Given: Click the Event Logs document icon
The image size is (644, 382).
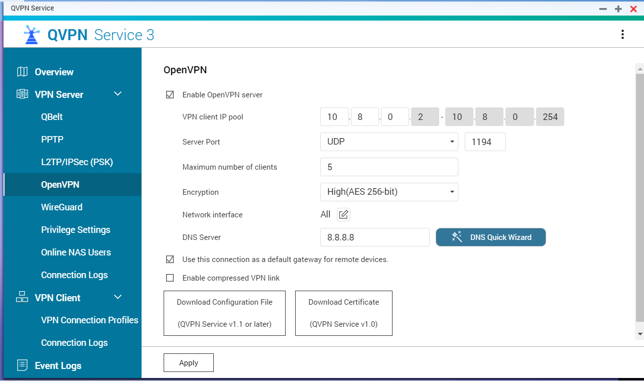Looking at the screenshot, I should coord(22,365).
